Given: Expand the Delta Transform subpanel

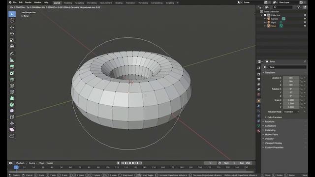Looking at the screenshot, I should pos(275,117).
